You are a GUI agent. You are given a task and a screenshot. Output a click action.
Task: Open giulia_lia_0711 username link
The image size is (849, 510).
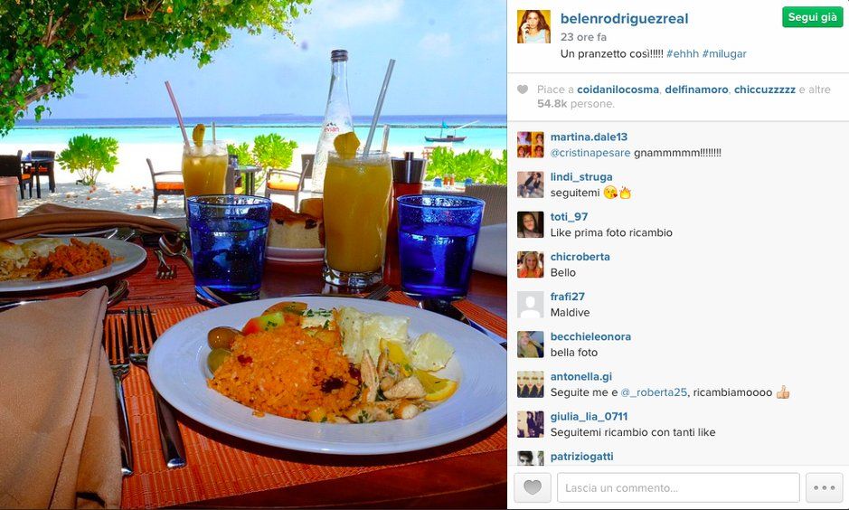tap(590, 416)
